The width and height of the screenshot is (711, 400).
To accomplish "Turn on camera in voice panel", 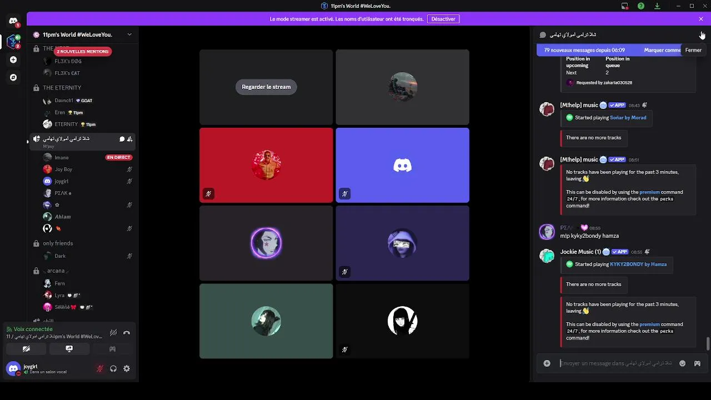I will pyautogui.click(x=26, y=349).
